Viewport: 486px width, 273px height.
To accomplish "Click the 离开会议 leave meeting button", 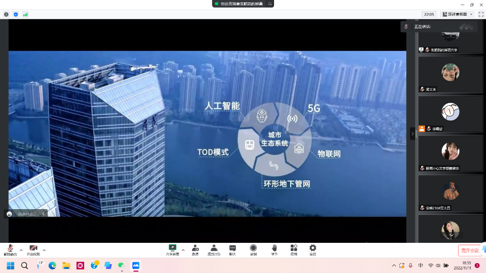I will tap(470, 251).
